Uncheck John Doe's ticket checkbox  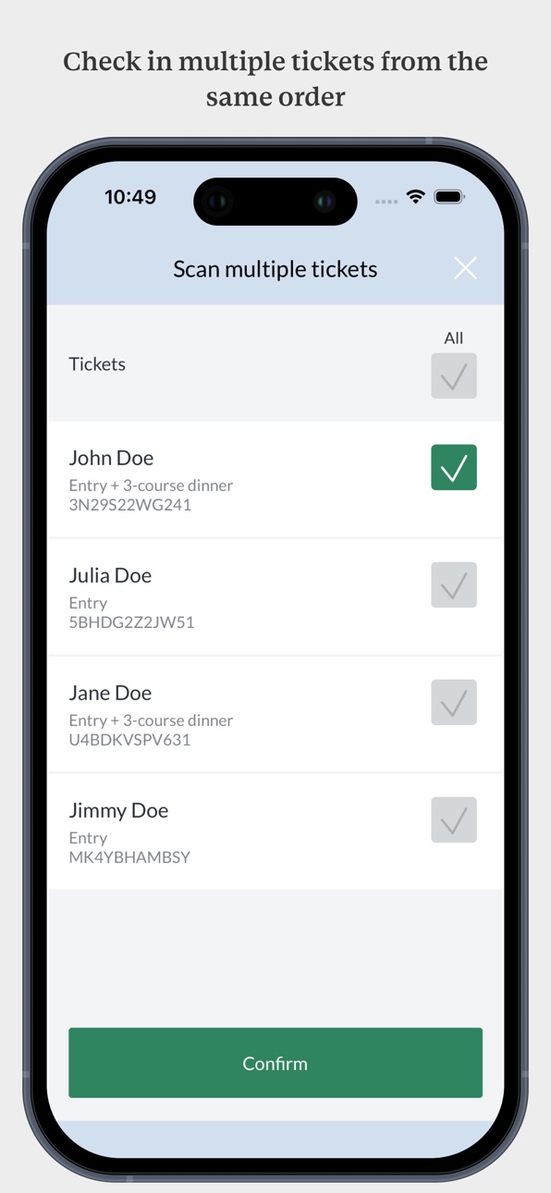(x=454, y=467)
